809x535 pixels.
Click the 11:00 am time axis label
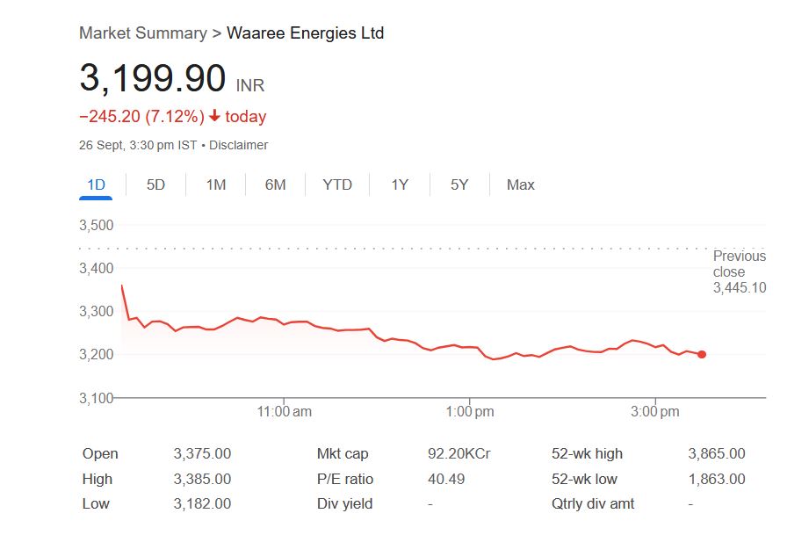(285, 411)
